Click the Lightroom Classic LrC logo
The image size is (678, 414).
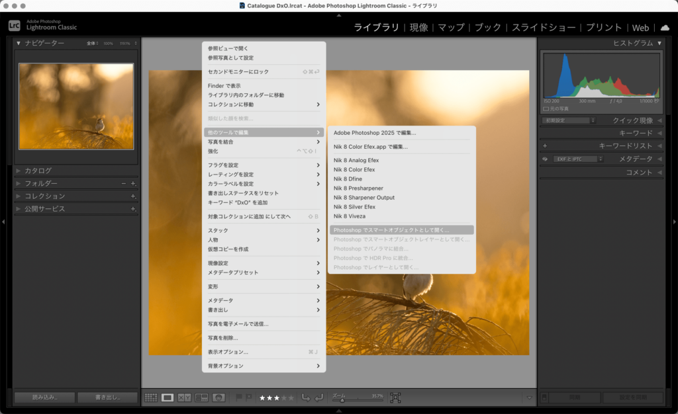pos(15,26)
